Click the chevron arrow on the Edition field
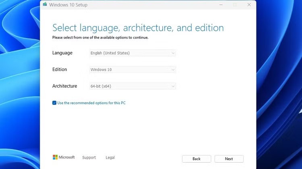 [173, 70]
